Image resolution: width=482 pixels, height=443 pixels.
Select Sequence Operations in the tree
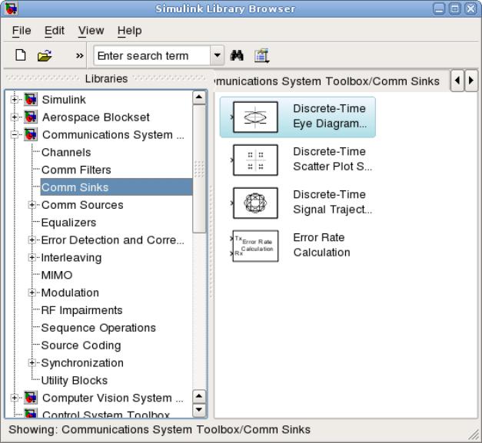pos(98,328)
